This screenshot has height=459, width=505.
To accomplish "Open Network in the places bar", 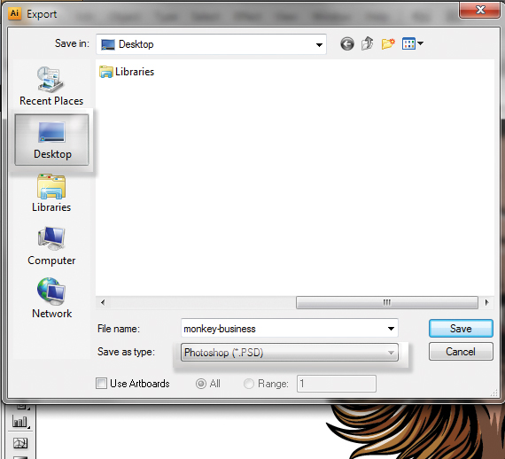I will coord(51,299).
